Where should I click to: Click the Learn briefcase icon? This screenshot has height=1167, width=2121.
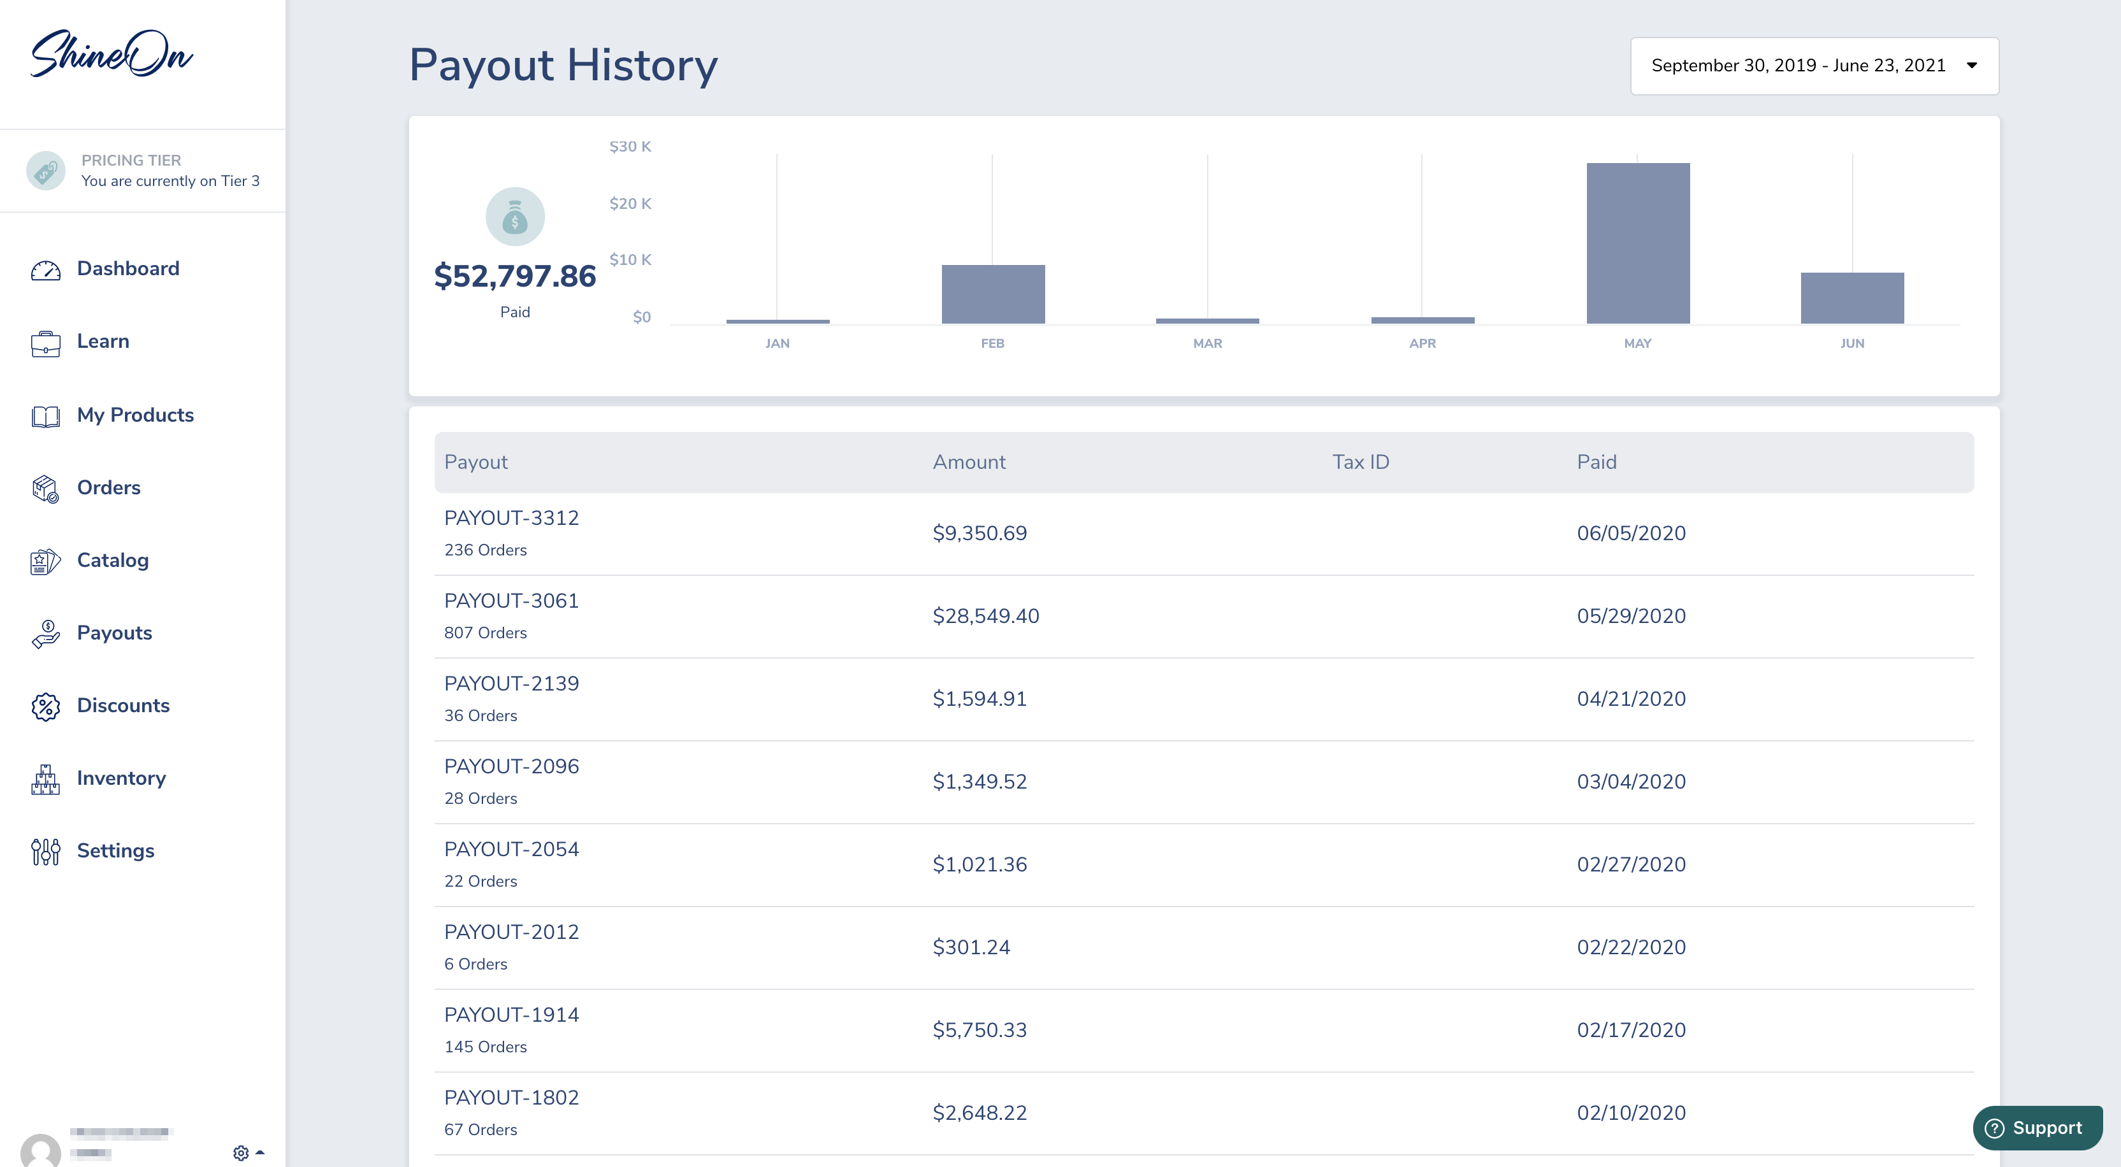[x=45, y=342]
